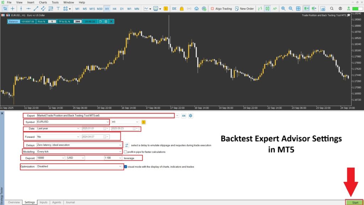Enable profit in pips checkbox
The image size is (364, 205).
coord(125,152)
